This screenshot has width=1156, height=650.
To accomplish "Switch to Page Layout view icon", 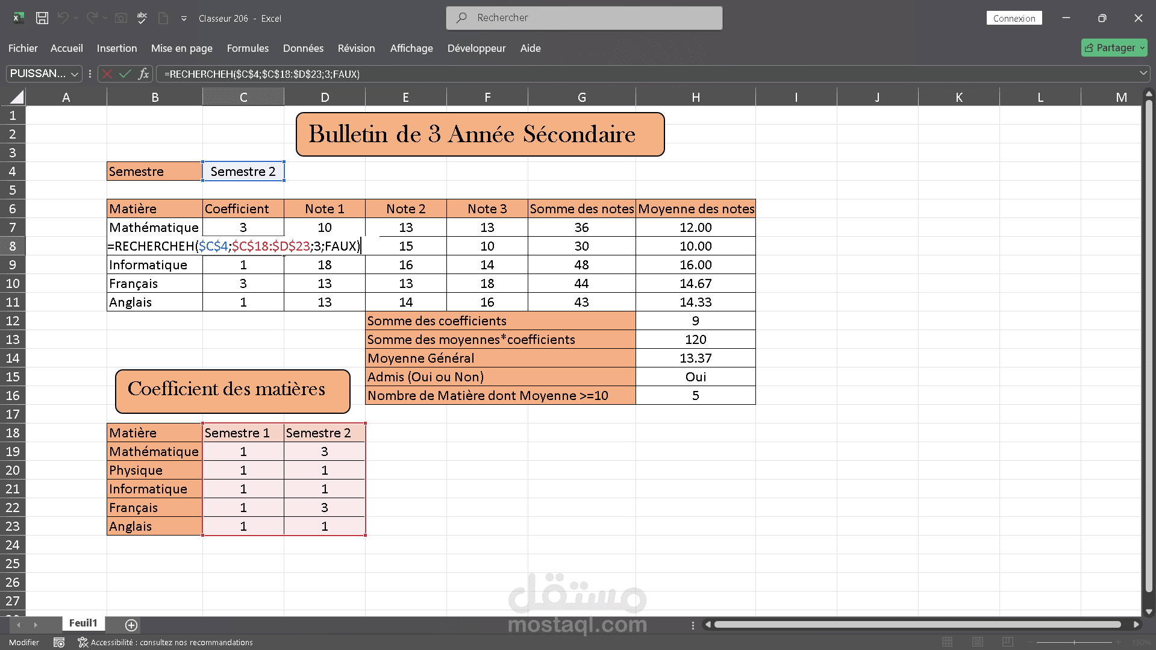I will (978, 642).
